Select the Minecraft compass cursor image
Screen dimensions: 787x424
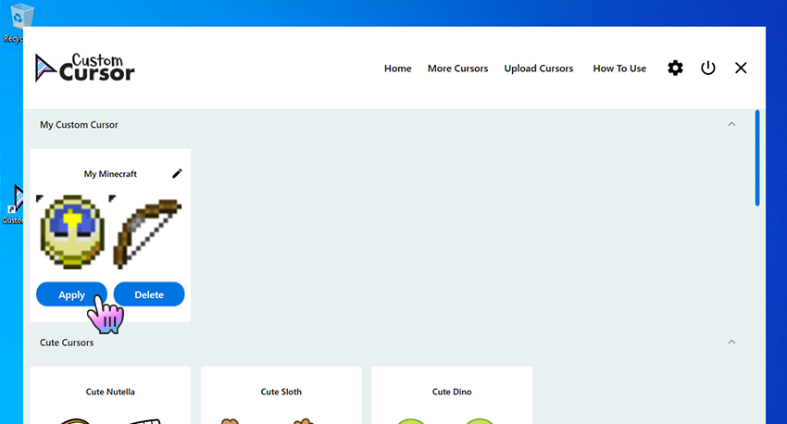pyautogui.click(x=72, y=231)
